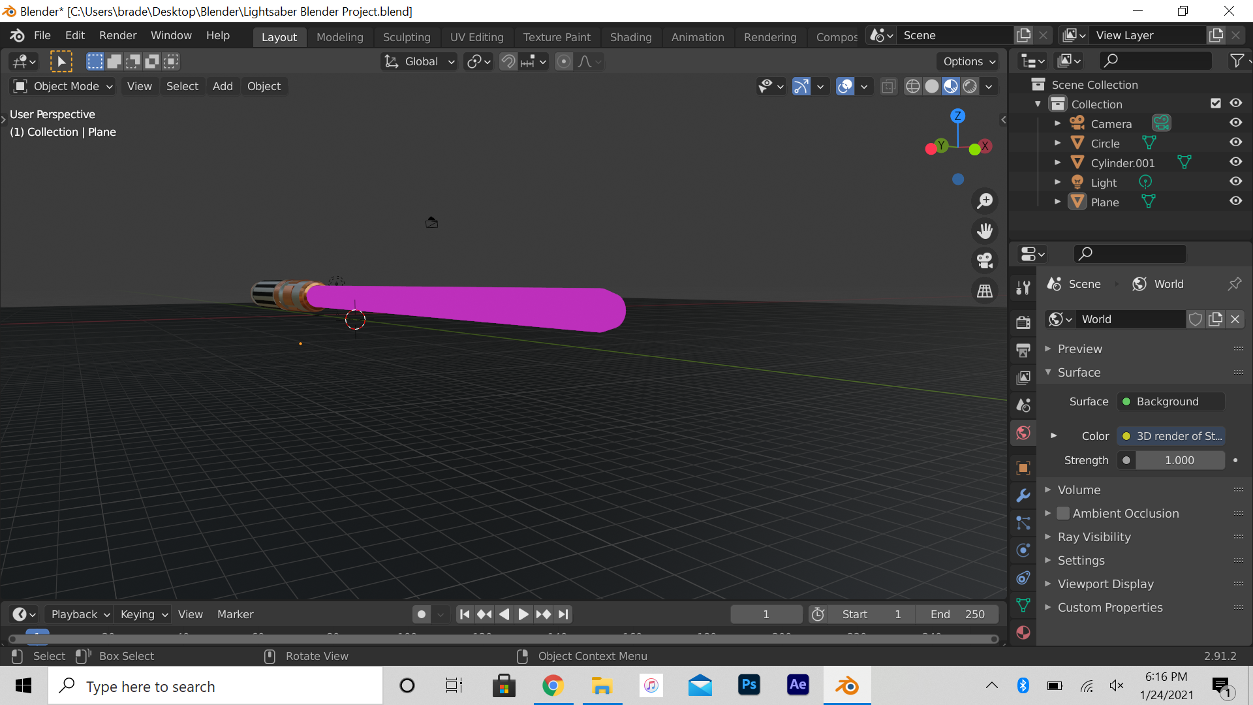This screenshot has height=705, width=1253.
Task: Open the Render menu
Action: 118,35
